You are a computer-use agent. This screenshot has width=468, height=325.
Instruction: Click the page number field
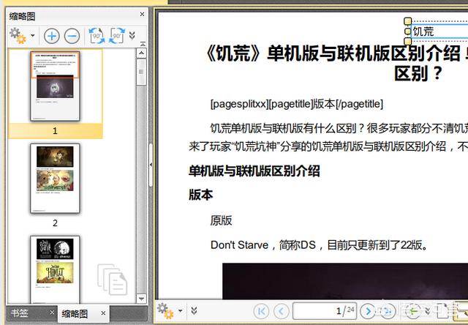(x=325, y=311)
